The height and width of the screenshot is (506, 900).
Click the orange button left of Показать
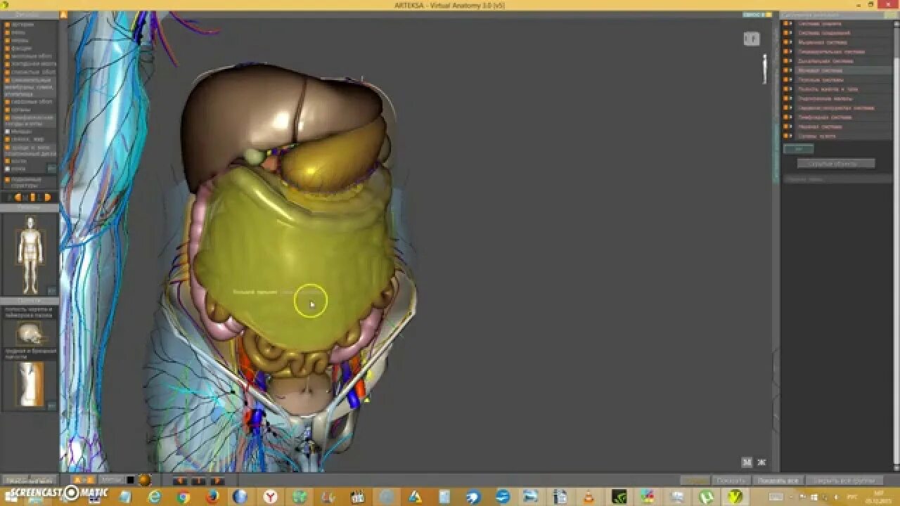[x=695, y=481]
